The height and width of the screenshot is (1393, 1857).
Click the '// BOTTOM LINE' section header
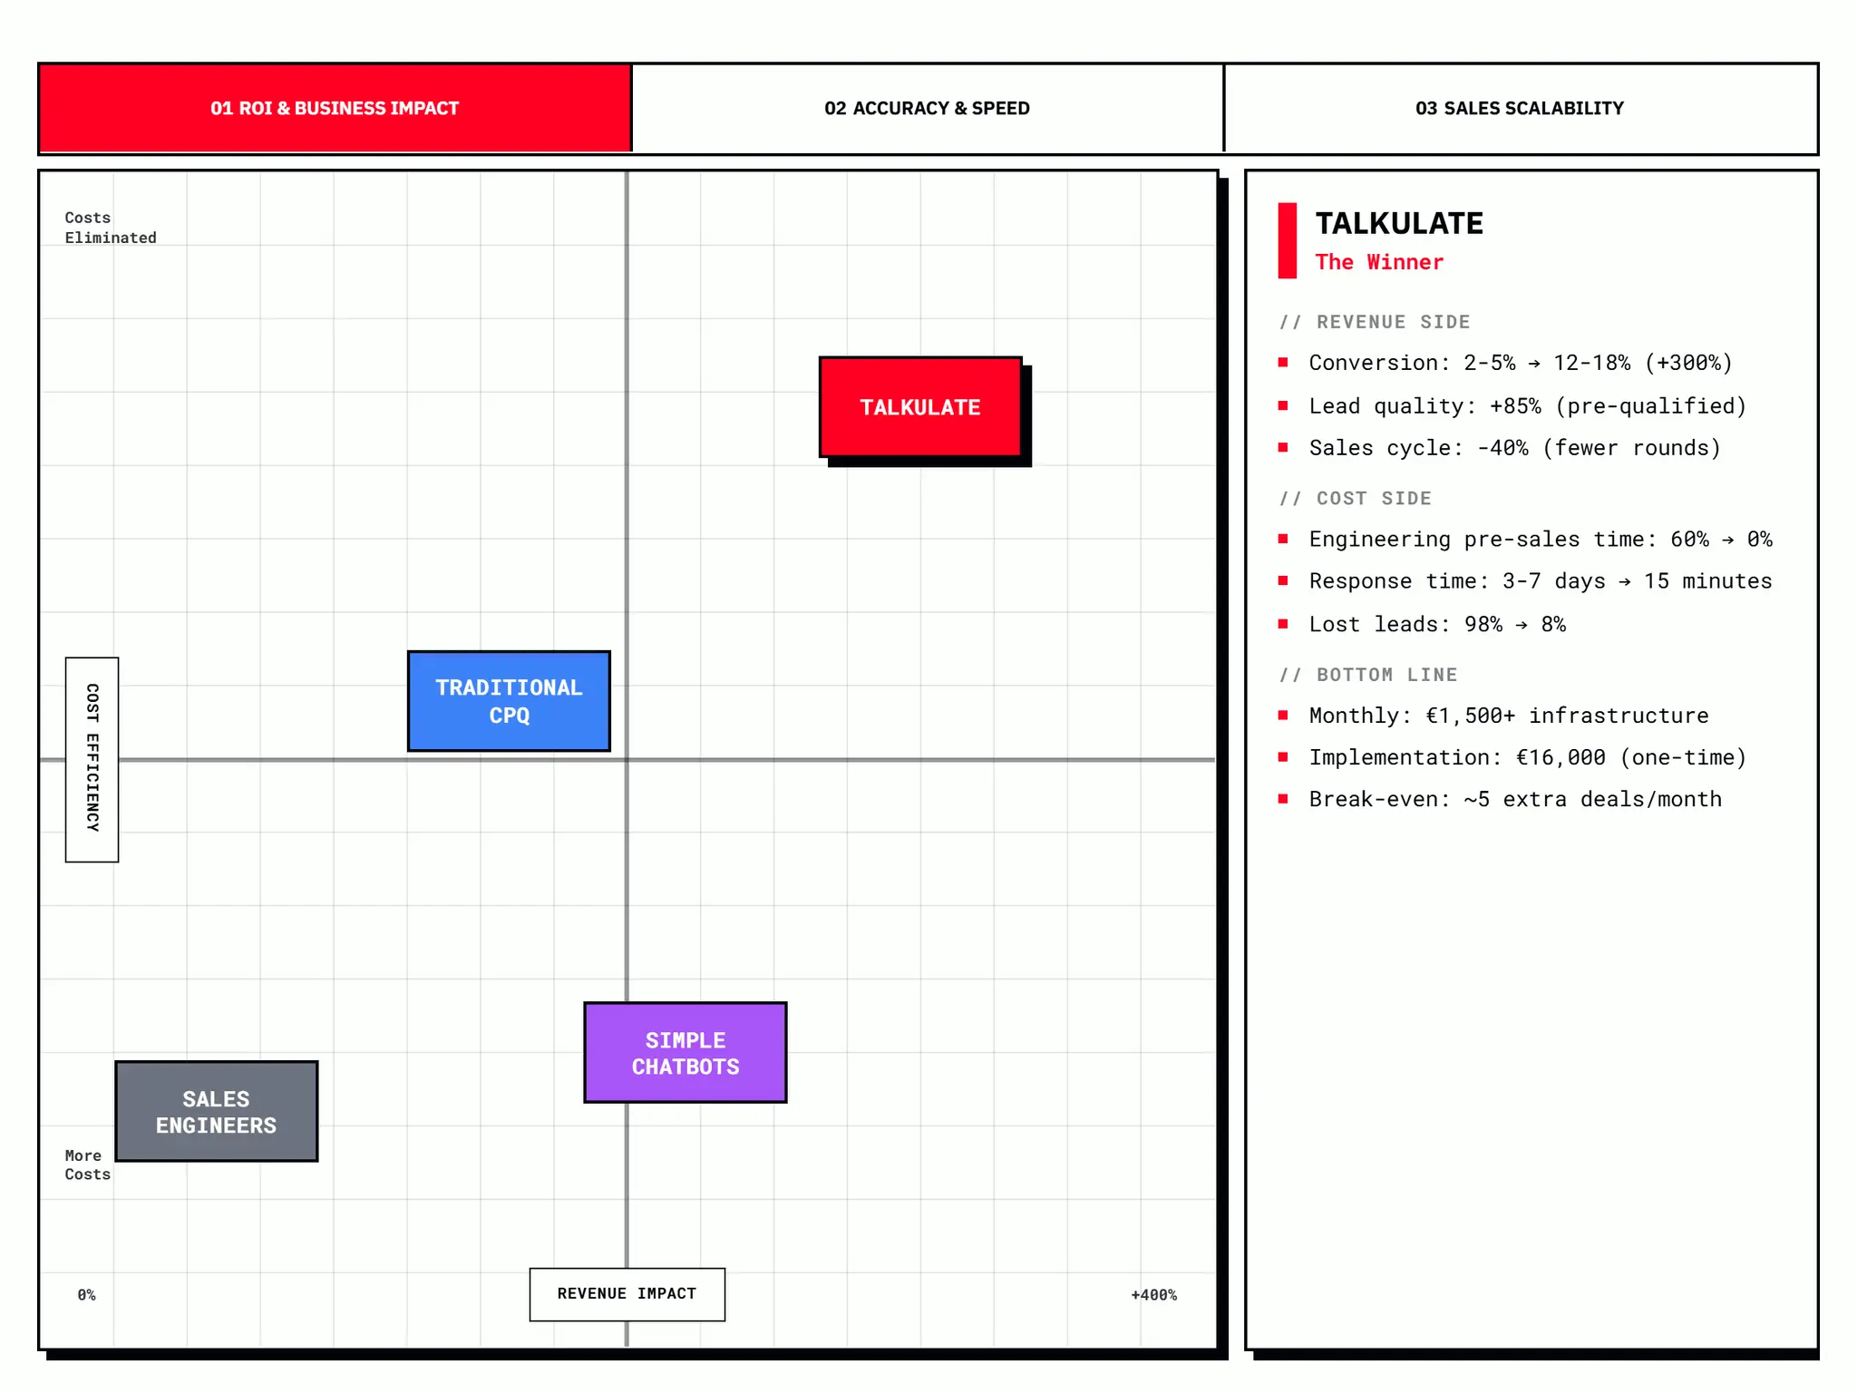pyautogui.click(x=1368, y=675)
